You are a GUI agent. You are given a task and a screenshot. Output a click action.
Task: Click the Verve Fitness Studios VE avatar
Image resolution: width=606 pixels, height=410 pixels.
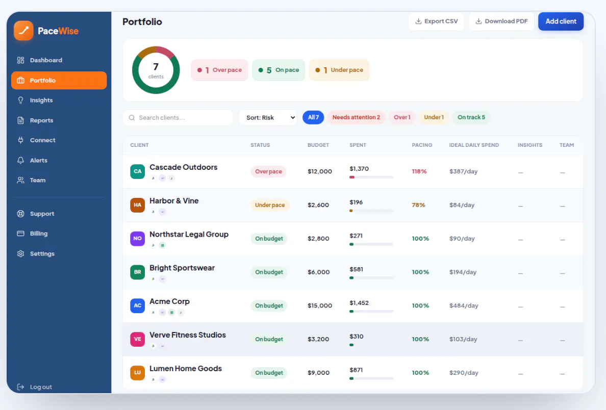point(137,339)
